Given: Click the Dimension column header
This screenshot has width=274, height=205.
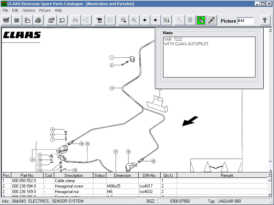Looking at the screenshot, I should 123,175.
